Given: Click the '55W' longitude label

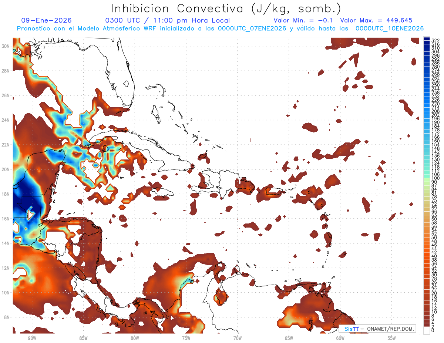Looking at the screenshot, I should pos(392,338).
